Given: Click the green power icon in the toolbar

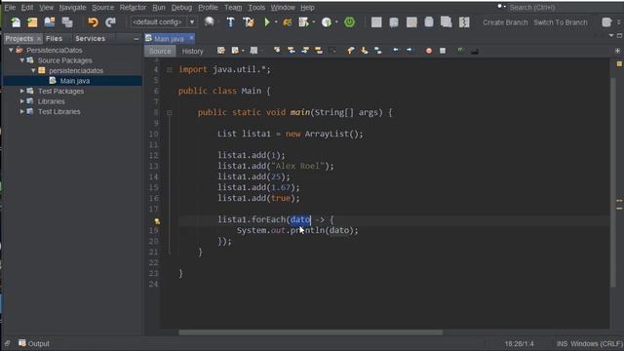Looking at the screenshot, I should click(x=349, y=22).
